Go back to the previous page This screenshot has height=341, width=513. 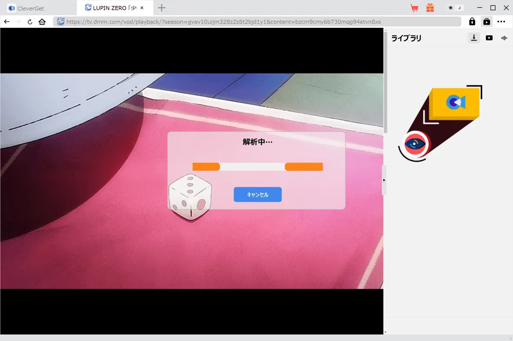7,22
